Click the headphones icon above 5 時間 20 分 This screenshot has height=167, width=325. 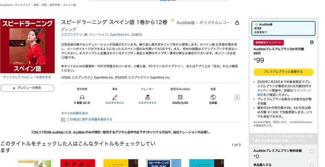click(x=82, y=97)
